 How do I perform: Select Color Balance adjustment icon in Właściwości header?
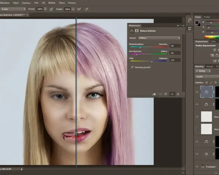pyautogui.click(x=132, y=31)
